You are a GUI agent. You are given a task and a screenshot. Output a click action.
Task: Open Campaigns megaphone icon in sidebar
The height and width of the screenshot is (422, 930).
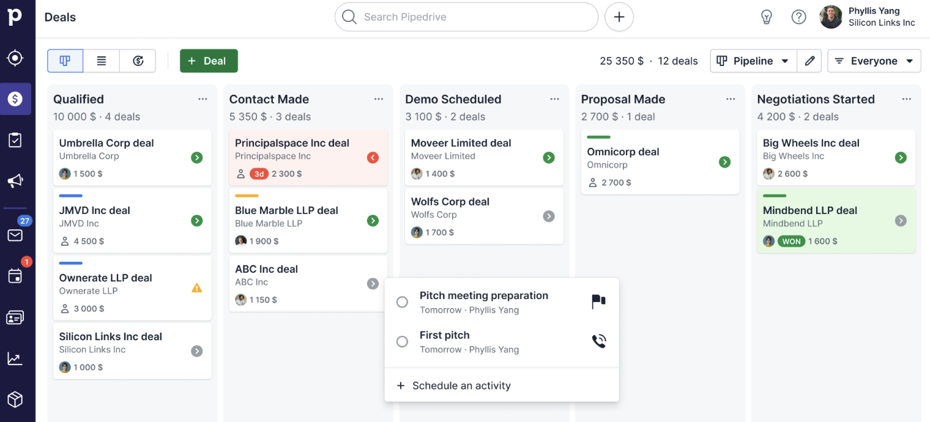click(x=15, y=181)
